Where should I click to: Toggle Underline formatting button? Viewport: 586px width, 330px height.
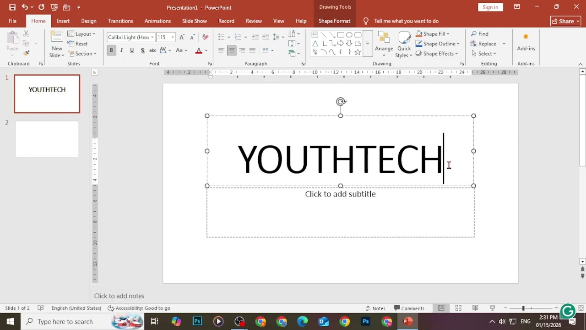(132, 50)
